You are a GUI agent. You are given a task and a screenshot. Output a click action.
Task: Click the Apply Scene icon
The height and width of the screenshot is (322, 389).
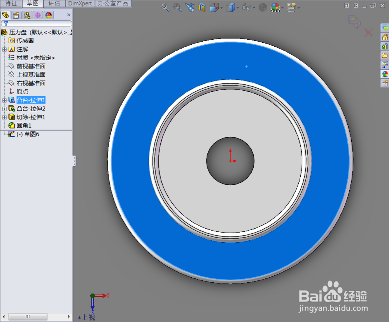275,7
